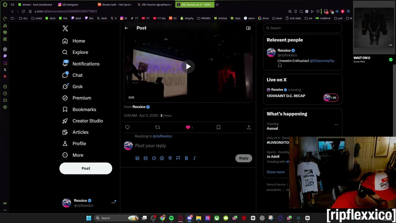The image size is (396, 223).
Task: Open Home in X sidebar
Action: (74, 41)
